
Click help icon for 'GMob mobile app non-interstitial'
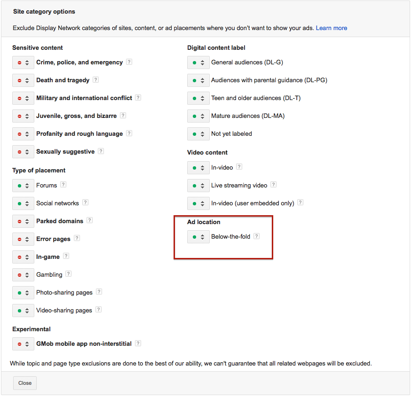coord(138,343)
